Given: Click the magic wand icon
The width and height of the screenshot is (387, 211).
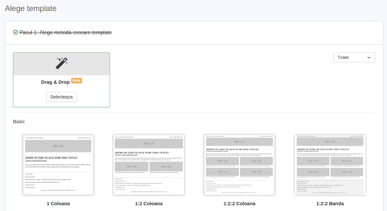Looking at the screenshot, I should click(x=61, y=63).
